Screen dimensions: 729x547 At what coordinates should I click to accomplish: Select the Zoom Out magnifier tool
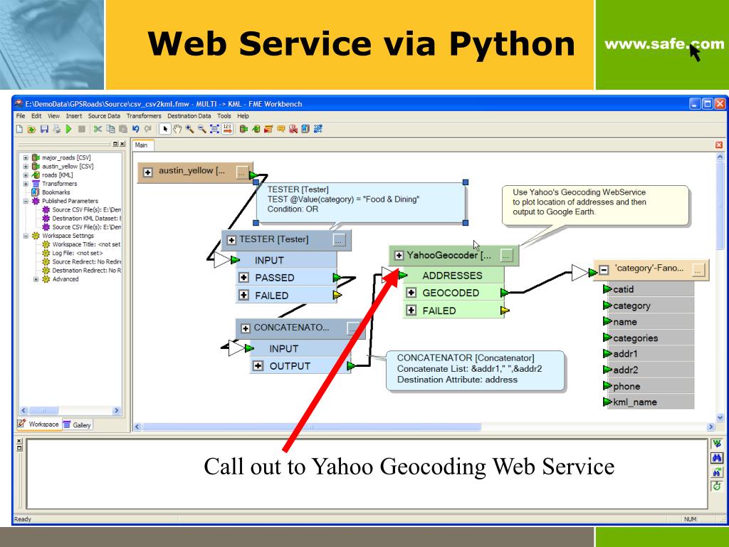(x=201, y=129)
